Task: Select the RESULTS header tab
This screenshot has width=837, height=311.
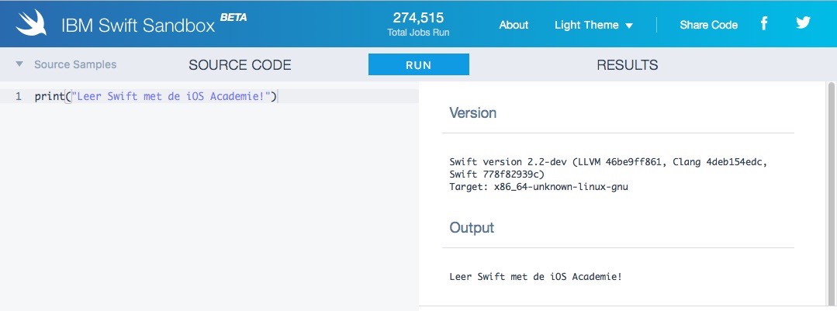Action: click(x=627, y=65)
